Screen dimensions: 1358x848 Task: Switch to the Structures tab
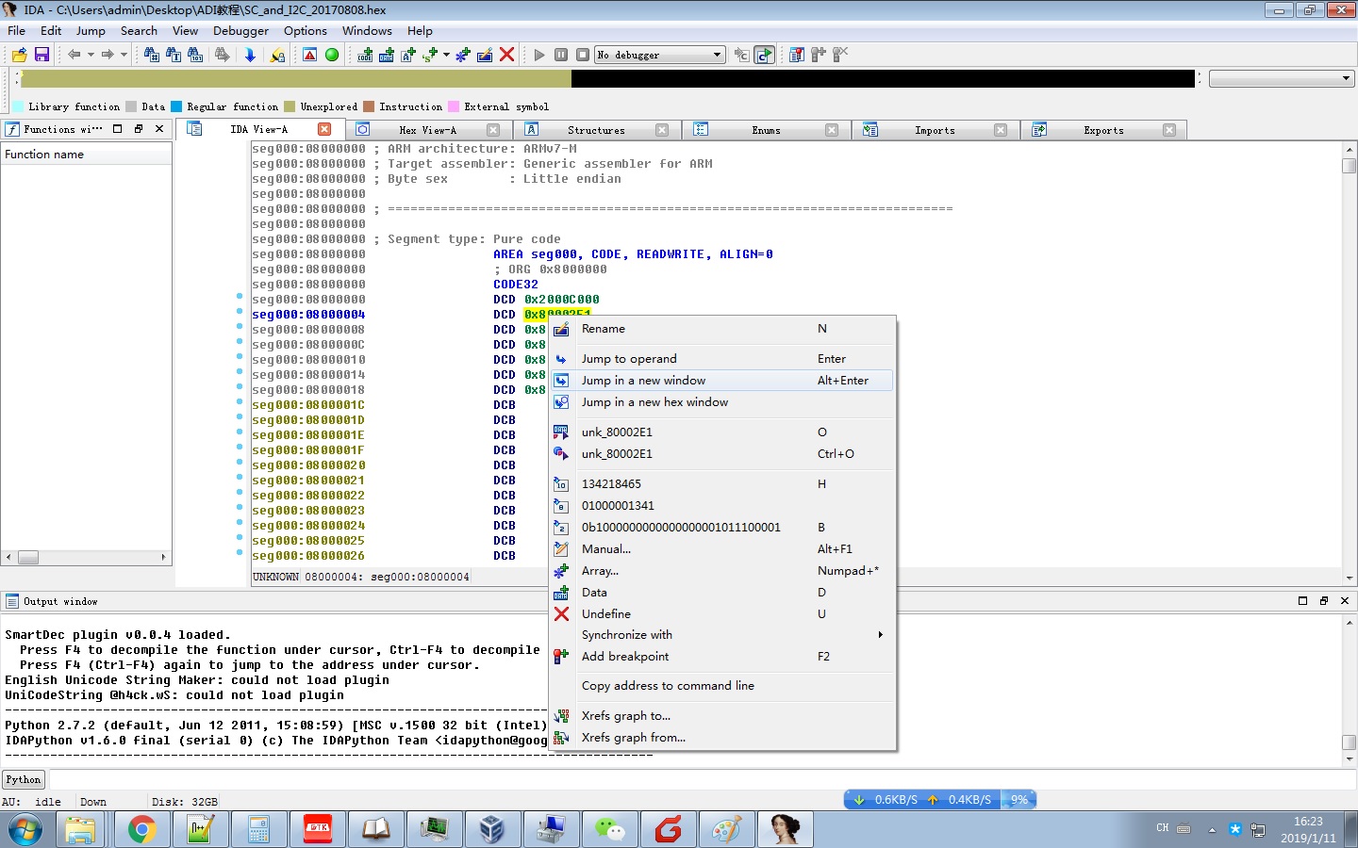tap(596, 130)
